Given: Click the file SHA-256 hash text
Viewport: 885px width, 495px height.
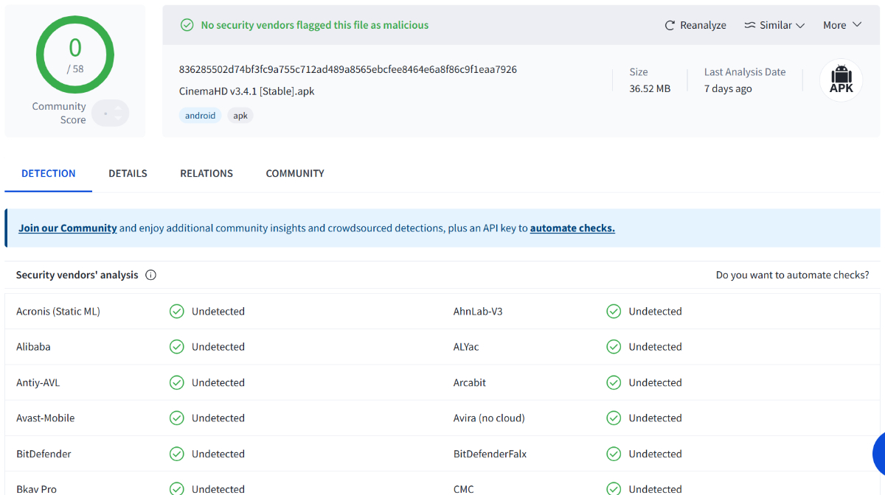Looking at the screenshot, I should pyautogui.click(x=348, y=70).
